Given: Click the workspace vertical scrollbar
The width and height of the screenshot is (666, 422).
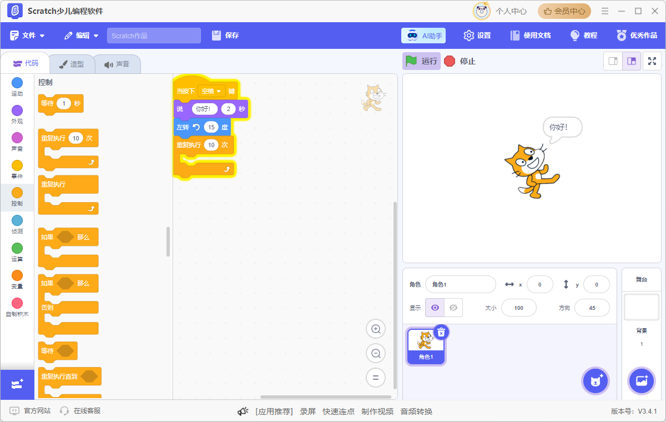Looking at the screenshot, I should click(x=395, y=295).
